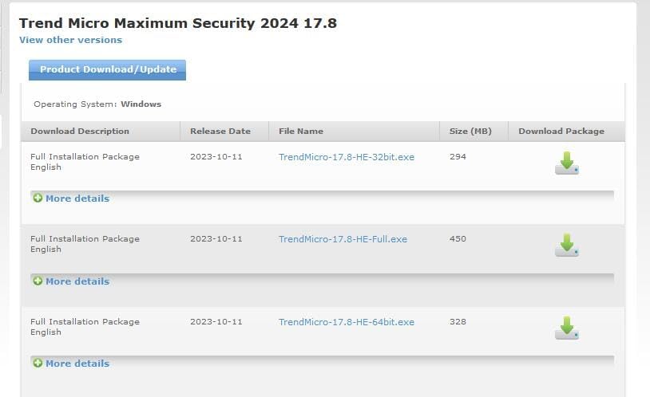Expand More details for the HE-Full package
This screenshot has width=650, height=397.
[71, 281]
